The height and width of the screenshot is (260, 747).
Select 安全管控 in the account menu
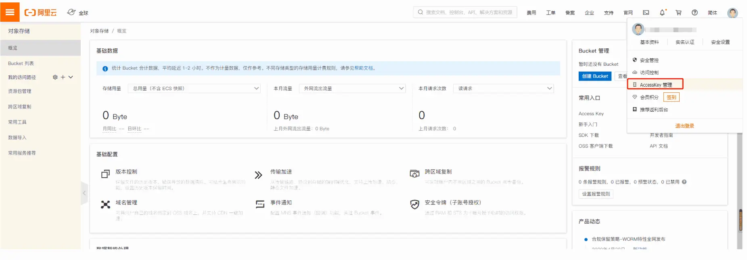pos(649,60)
